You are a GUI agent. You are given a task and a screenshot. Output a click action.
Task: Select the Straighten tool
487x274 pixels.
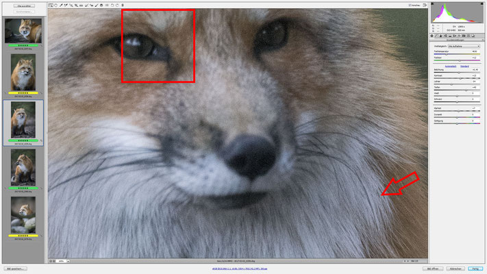81,5
